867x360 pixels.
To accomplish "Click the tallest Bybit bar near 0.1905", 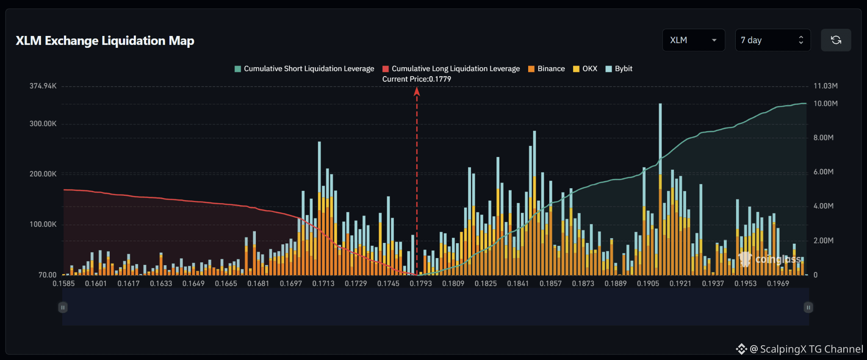I will click(x=660, y=139).
